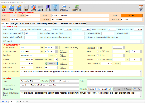
Task: Open the storico revisioni tab
Action: click(80, 24)
